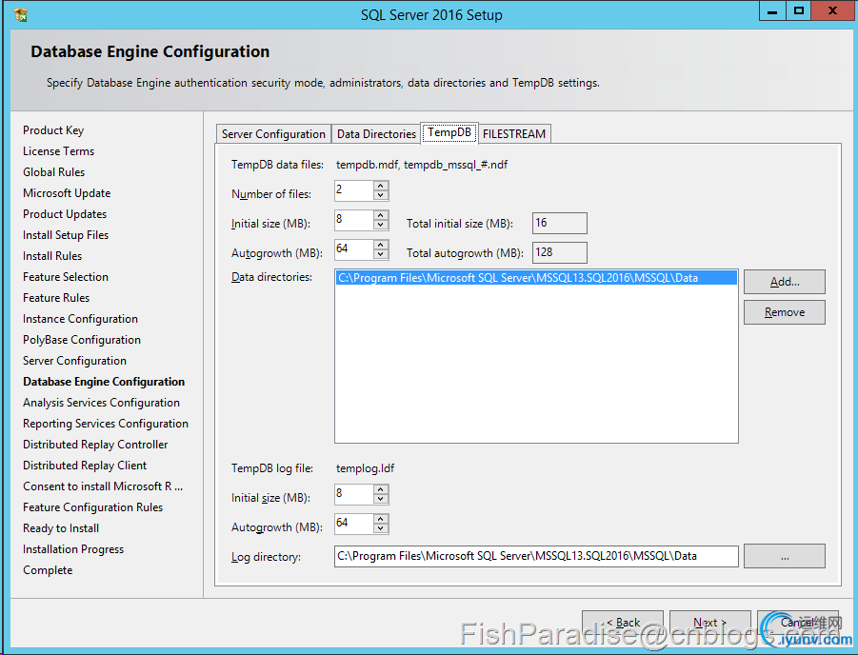Click Instance Configuration step
This screenshot has height=655, width=858.
pos(80,319)
